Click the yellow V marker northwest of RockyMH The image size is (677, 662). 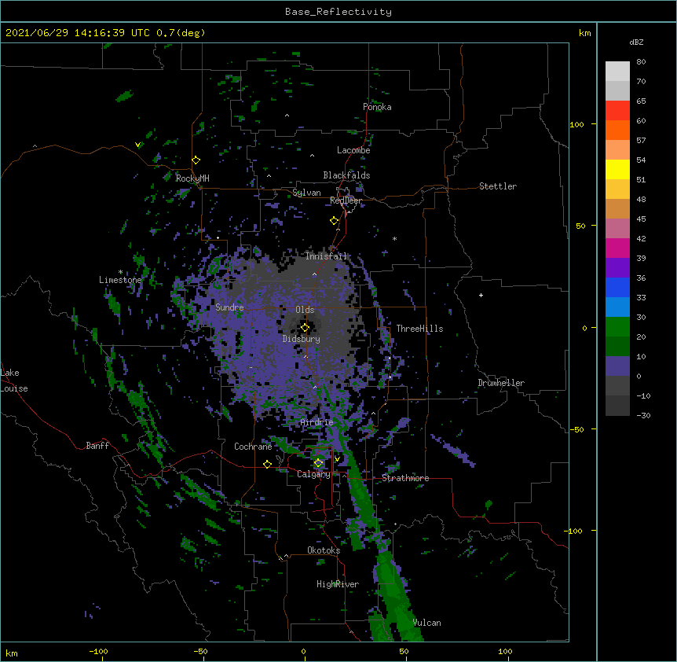click(x=137, y=145)
